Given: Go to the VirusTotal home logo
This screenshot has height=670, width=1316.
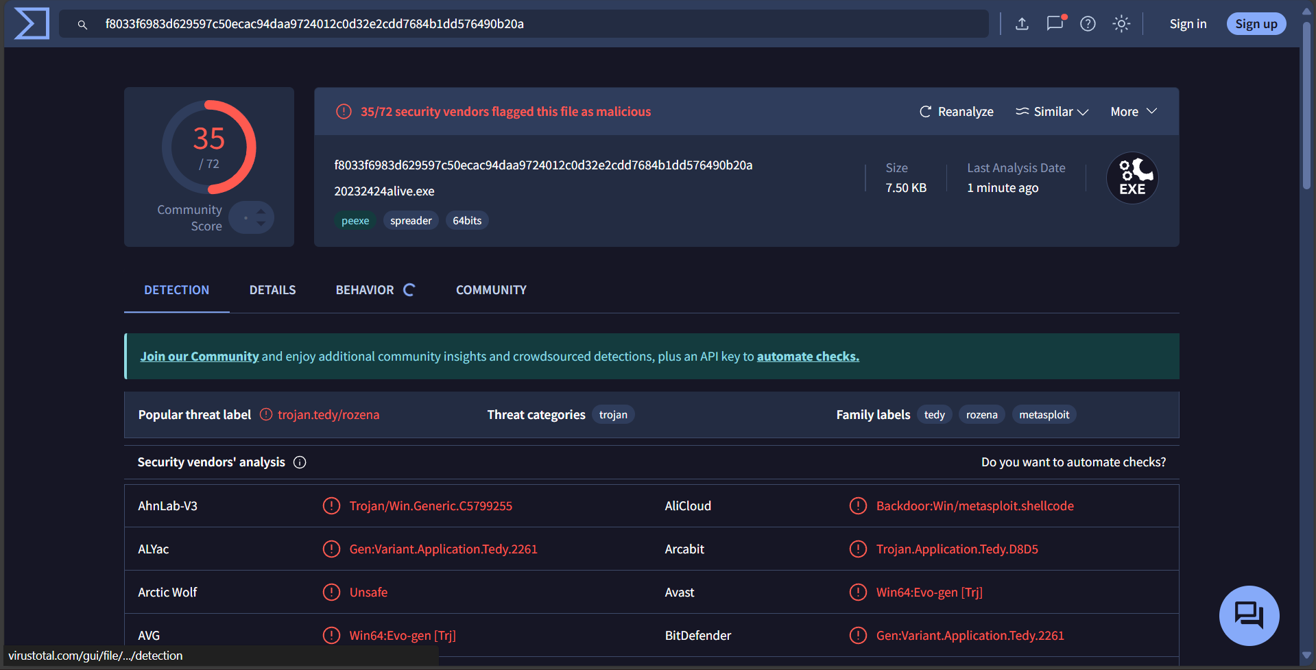Looking at the screenshot, I should tap(32, 23).
